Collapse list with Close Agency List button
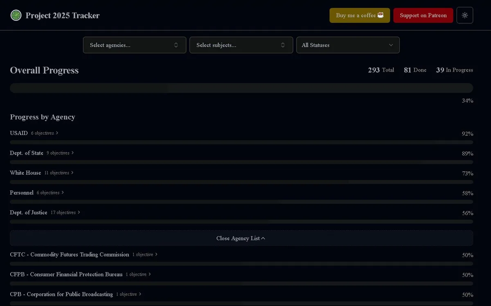This screenshot has height=306, width=491. (x=241, y=238)
